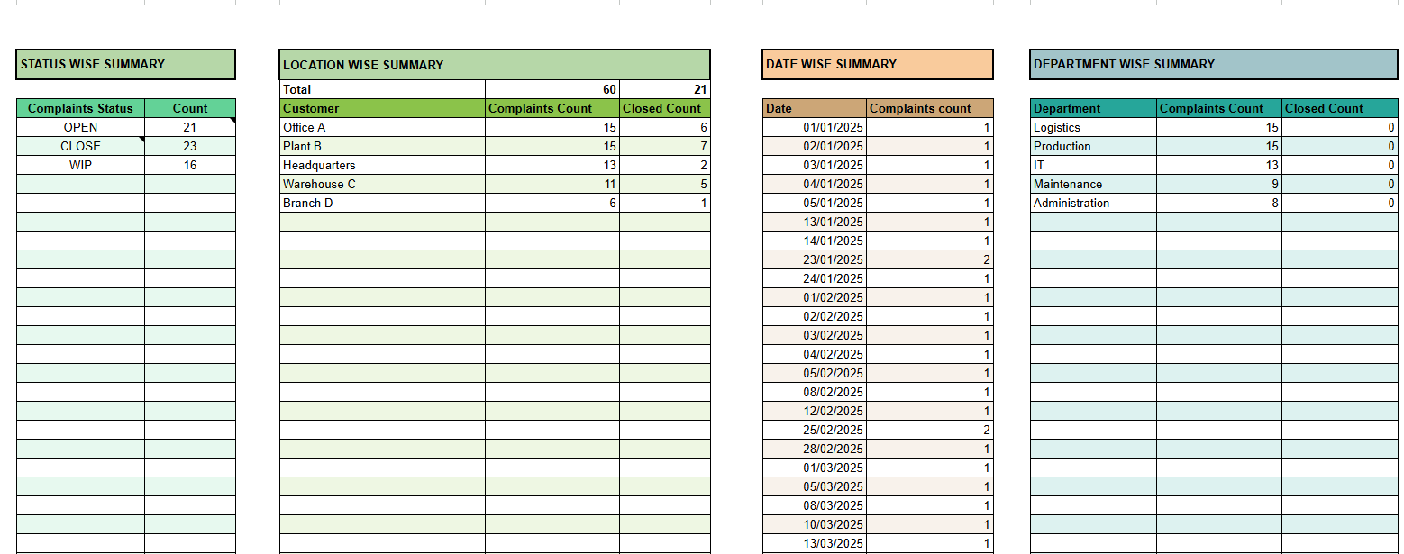
Task: Click the Maintenance department cell
Action: [x=1092, y=185]
